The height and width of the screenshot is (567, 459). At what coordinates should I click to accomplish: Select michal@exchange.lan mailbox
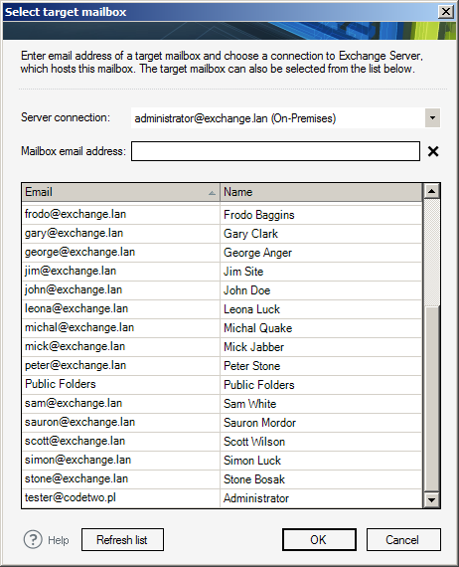pos(79,327)
